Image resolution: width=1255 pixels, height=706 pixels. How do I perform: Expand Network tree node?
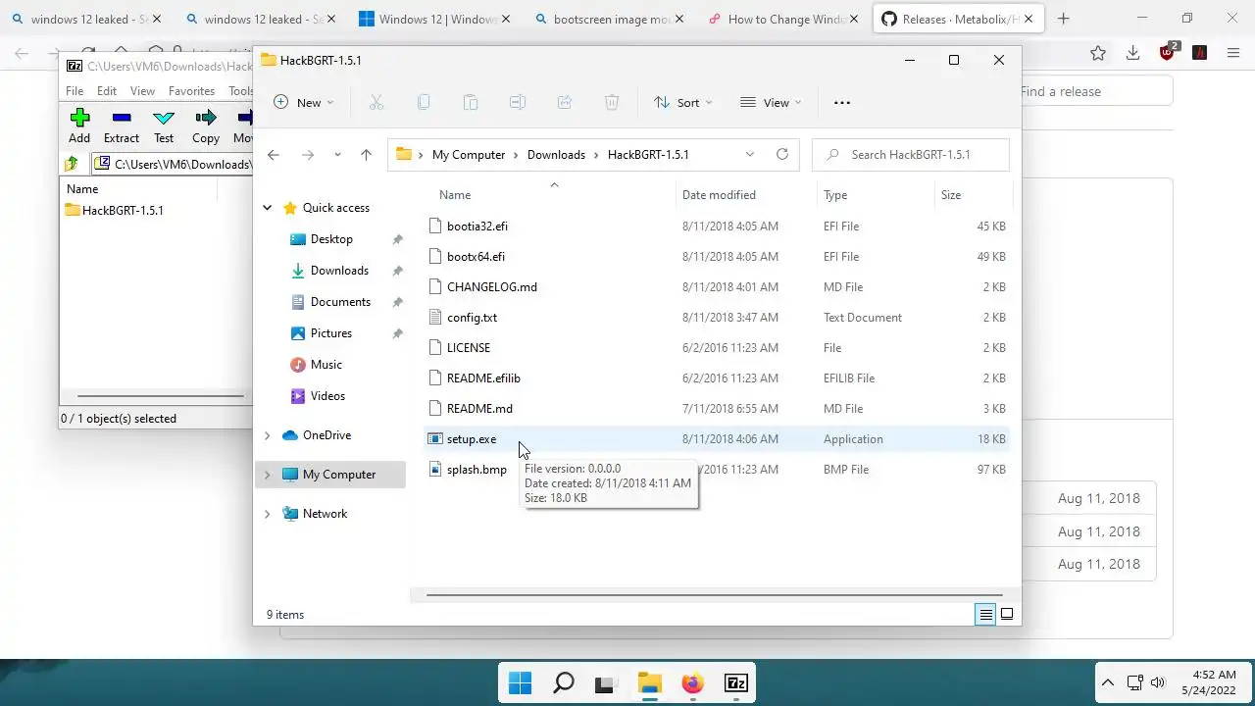267,514
